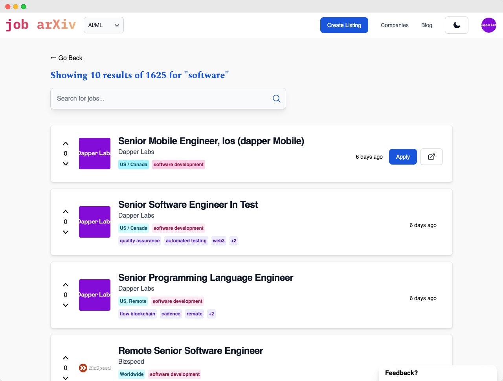The width and height of the screenshot is (503, 381).
Task: Click the Bizspeed company logo
Action: 95,368
